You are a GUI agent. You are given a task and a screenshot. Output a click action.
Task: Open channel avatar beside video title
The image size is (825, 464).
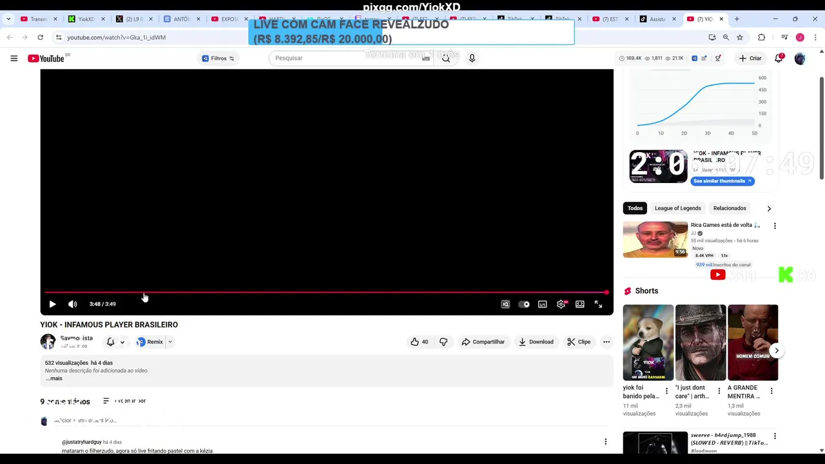pos(48,342)
